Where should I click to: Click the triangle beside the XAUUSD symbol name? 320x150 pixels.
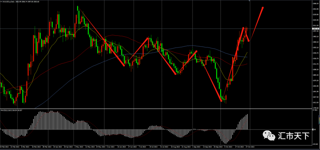[1, 2]
